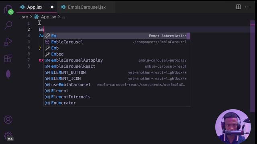Click line number 1 in gutter
Screen dimensions: 257x144
[29, 23]
